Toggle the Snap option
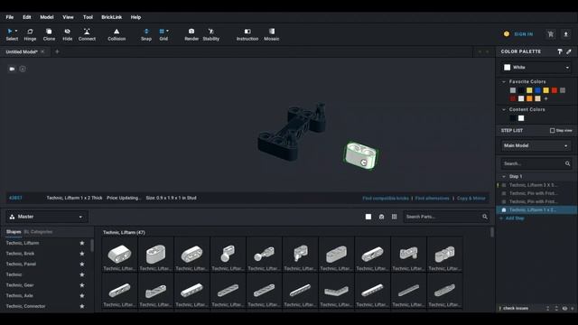Viewport: 578px width, 325px height. pyautogui.click(x=146, y=34)
